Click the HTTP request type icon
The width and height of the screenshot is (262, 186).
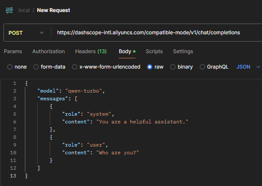[x=9, y=10]
